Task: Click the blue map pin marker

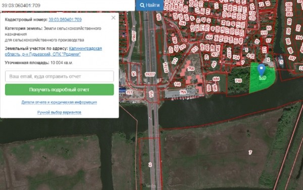Action: [x=261, y=70]
